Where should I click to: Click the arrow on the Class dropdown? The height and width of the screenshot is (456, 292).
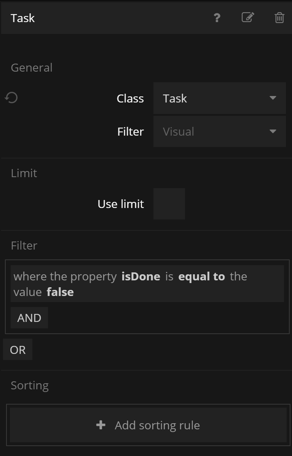(273, 98)
